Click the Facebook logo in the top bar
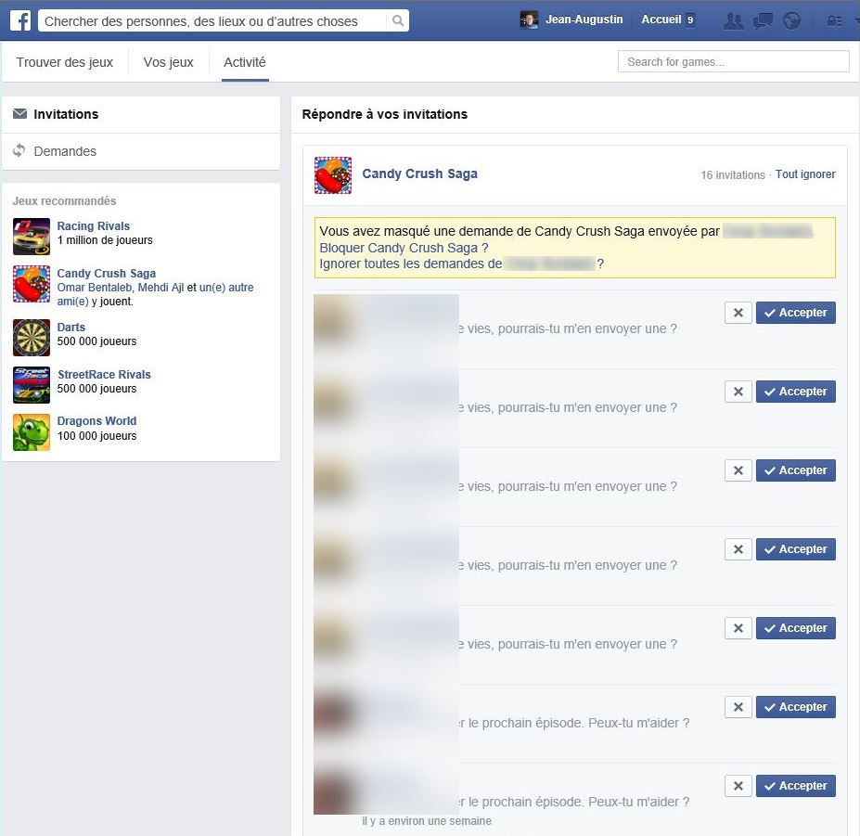 [x=20, y=20]
